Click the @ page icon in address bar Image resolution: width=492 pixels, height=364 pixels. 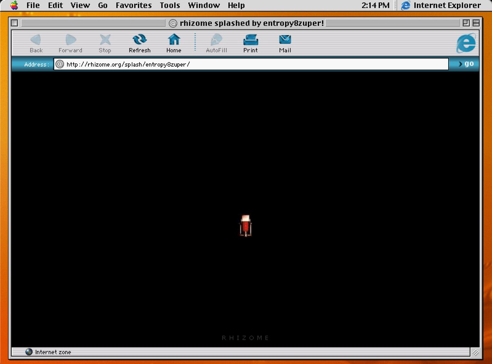point(59,64)
